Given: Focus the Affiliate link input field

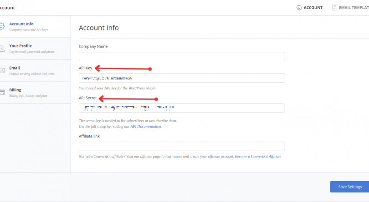Looking at the screenshot, I should (182, 146).
